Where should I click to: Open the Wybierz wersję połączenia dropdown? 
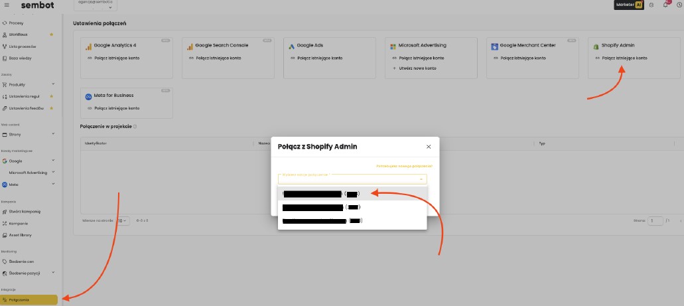(x=352, y=179)
